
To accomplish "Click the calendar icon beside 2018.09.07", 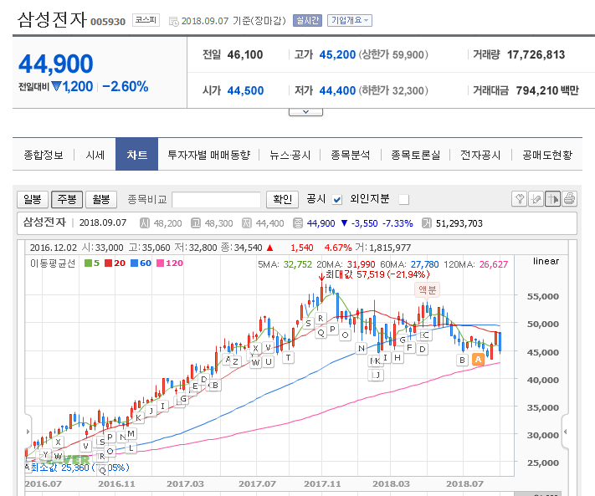I will point(174,22).
